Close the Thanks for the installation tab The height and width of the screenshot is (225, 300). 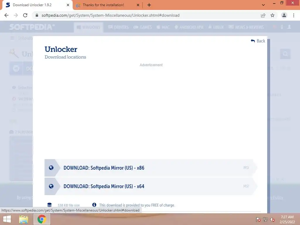[x=138, y=5]
